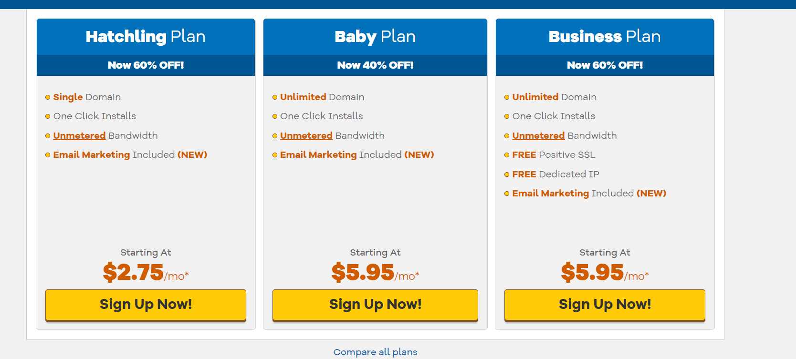This screenshot has width=796, height=359.
Task: Open Unmetered link in Baby Plan
Action: [x=306, y=136]
